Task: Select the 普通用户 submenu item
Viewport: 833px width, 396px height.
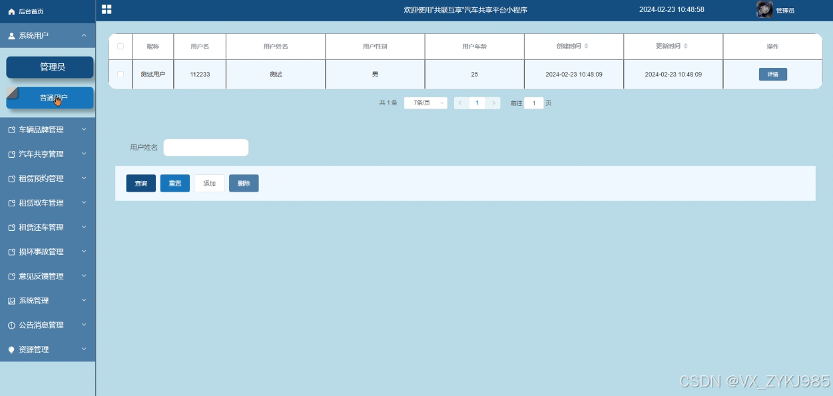Action: (x=50, y=98)
